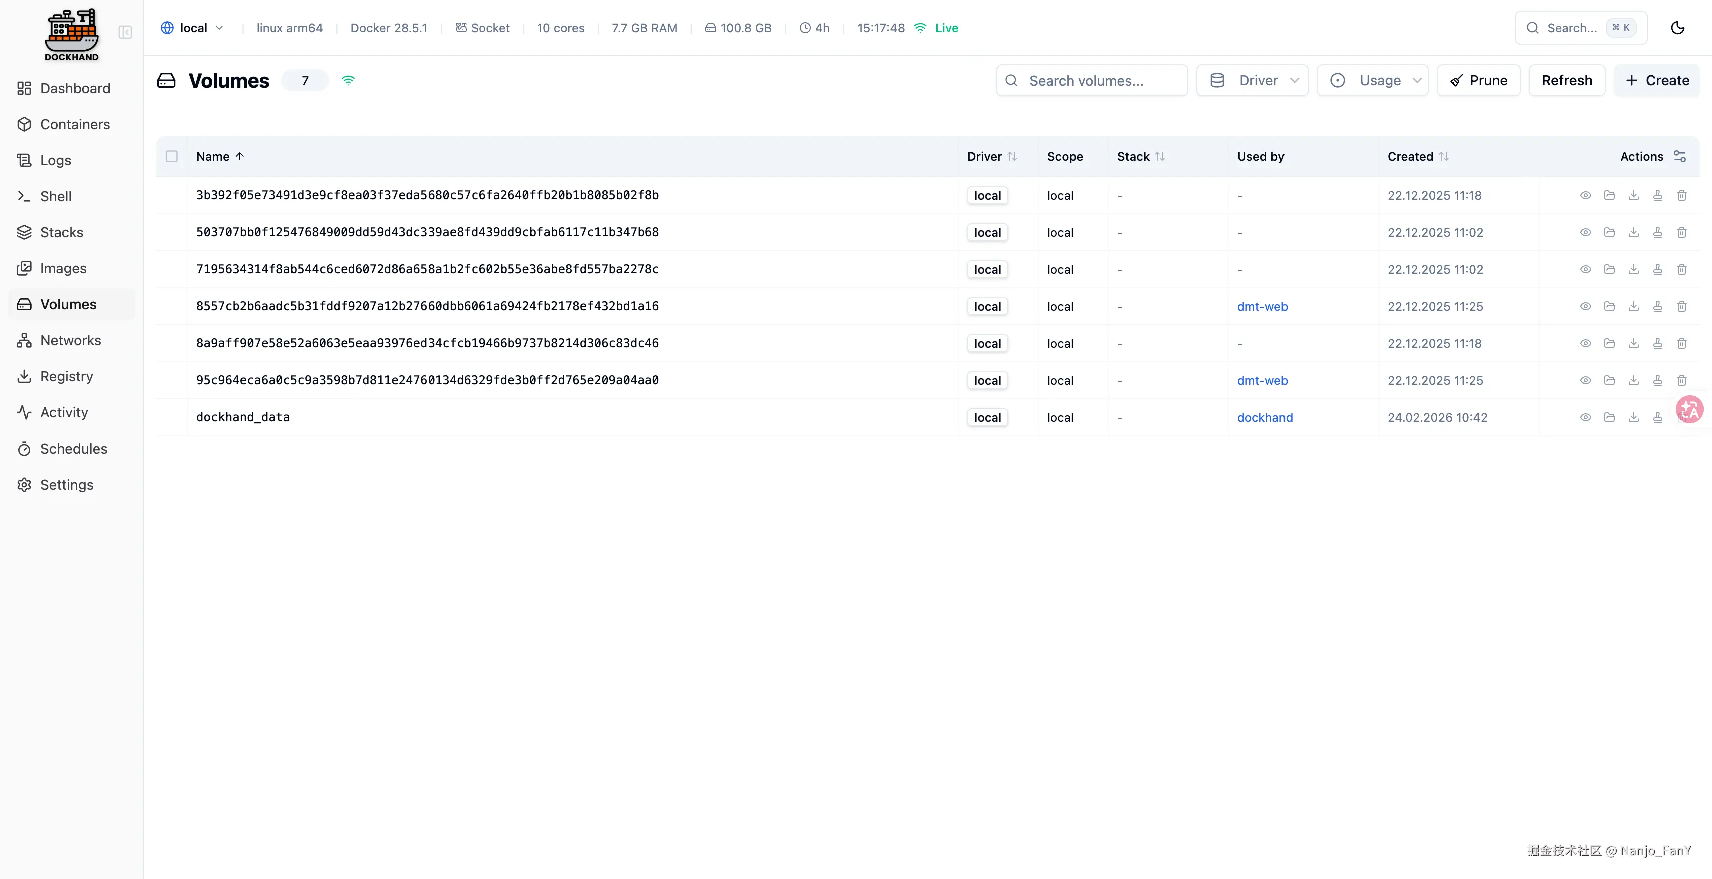This screenshot has height=879, width=1712.
Task: Click the Prune button
Action: [x=1478, y=81]
